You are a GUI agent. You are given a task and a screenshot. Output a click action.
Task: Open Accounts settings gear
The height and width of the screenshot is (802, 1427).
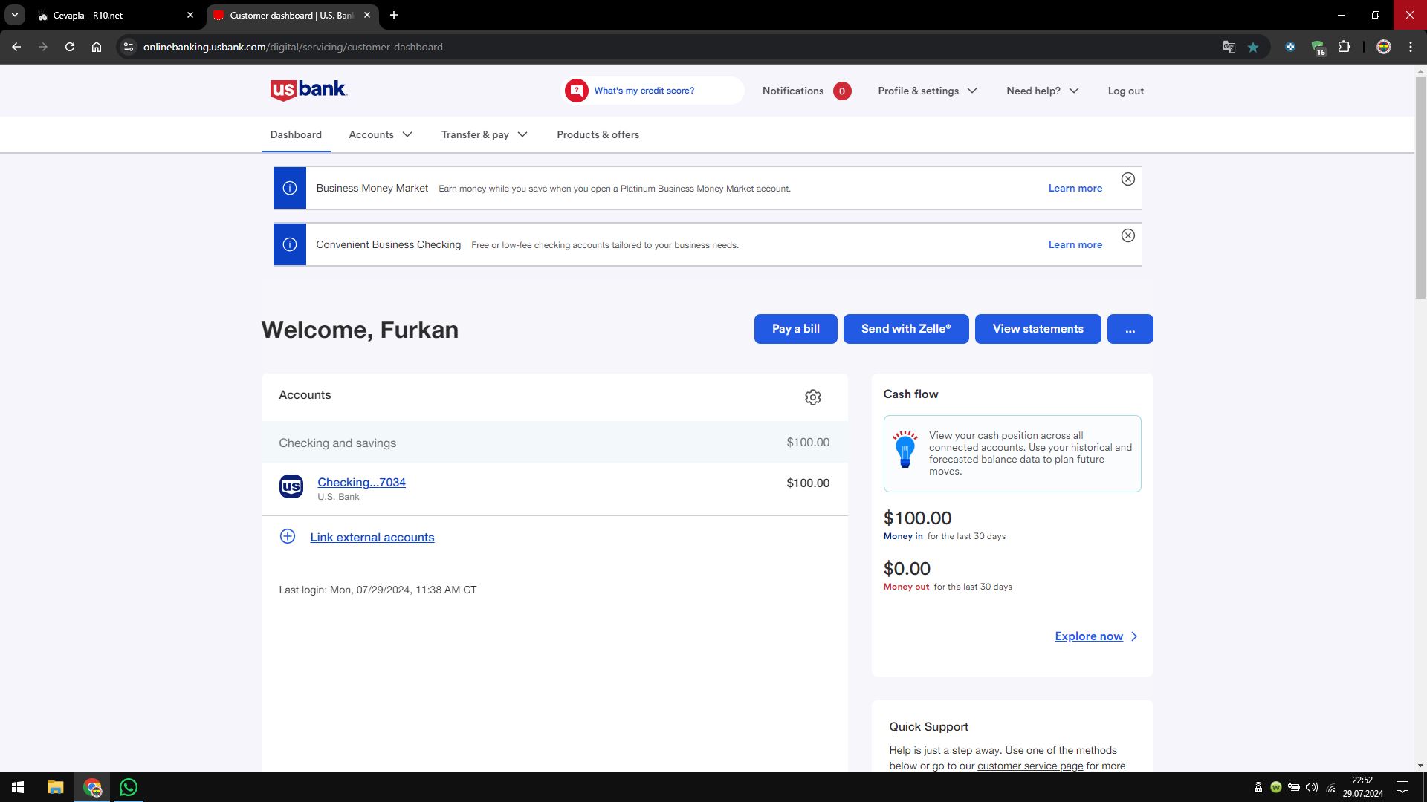(812, 397)
